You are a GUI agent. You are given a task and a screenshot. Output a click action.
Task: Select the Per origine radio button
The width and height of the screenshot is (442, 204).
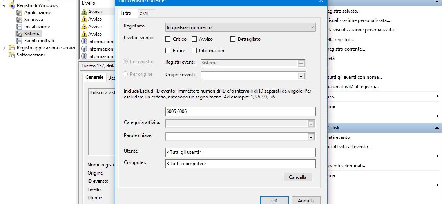tap(125, 74)
